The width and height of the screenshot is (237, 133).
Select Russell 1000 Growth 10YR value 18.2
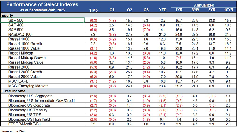(228, 44)
